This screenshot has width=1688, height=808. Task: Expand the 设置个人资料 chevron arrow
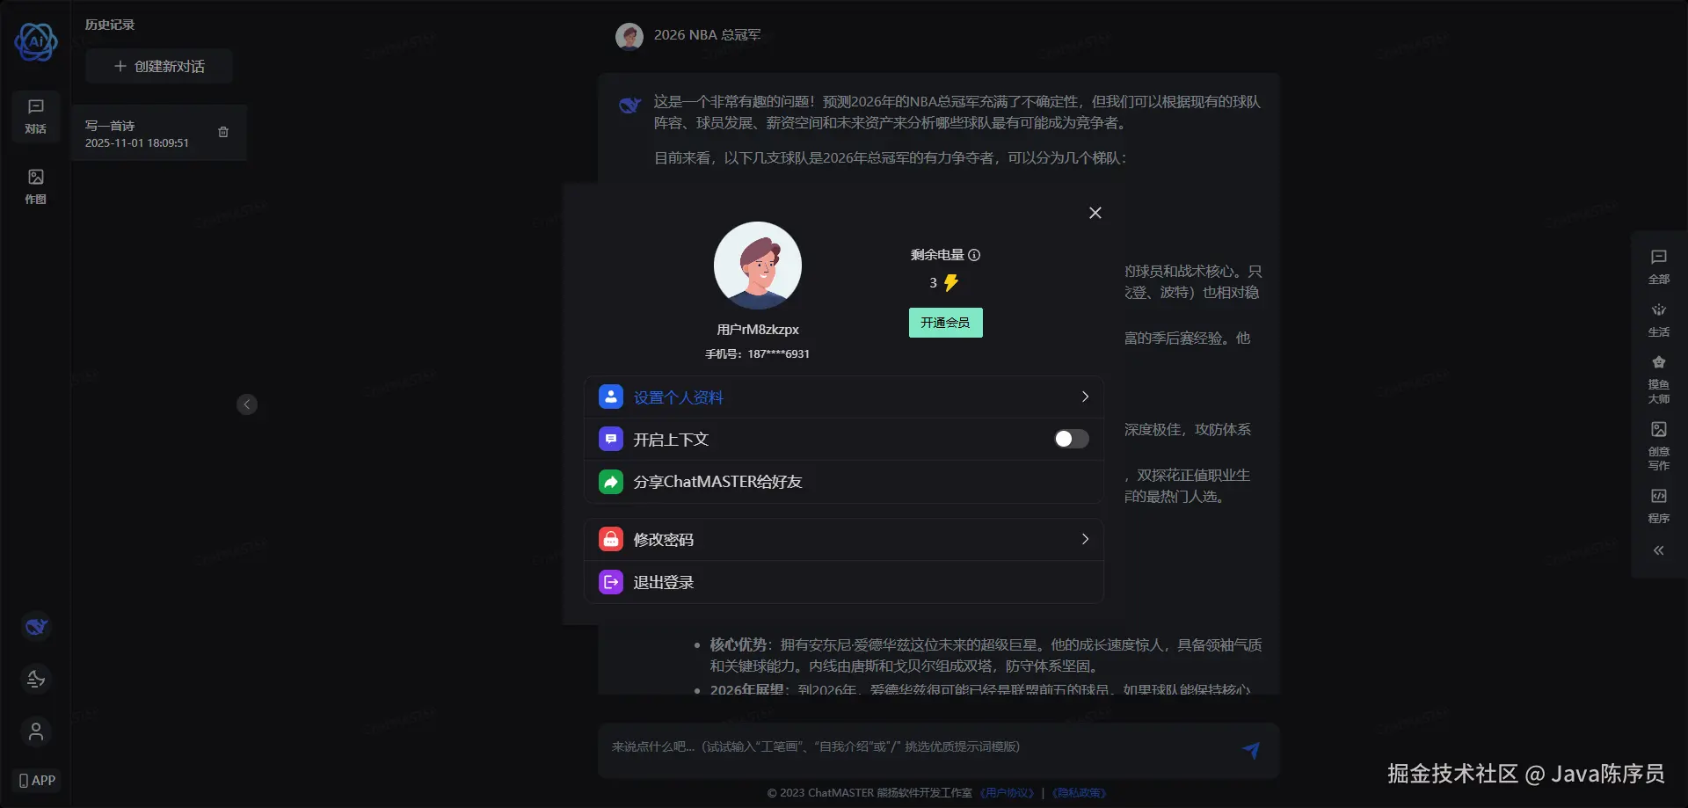click(x=1085, y=397)
